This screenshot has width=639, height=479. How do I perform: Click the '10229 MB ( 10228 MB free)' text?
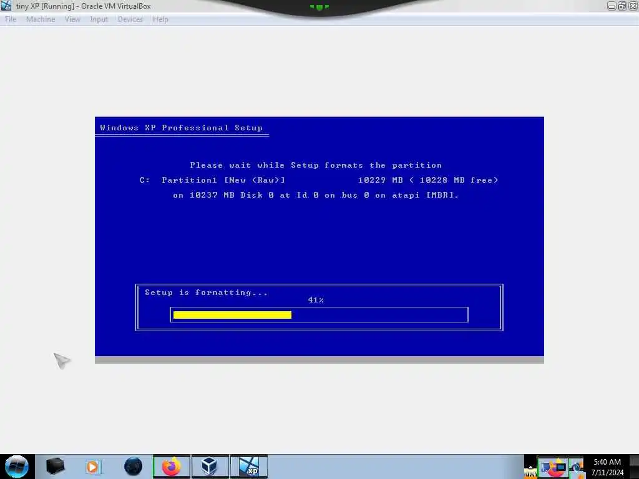pos(428,180)
